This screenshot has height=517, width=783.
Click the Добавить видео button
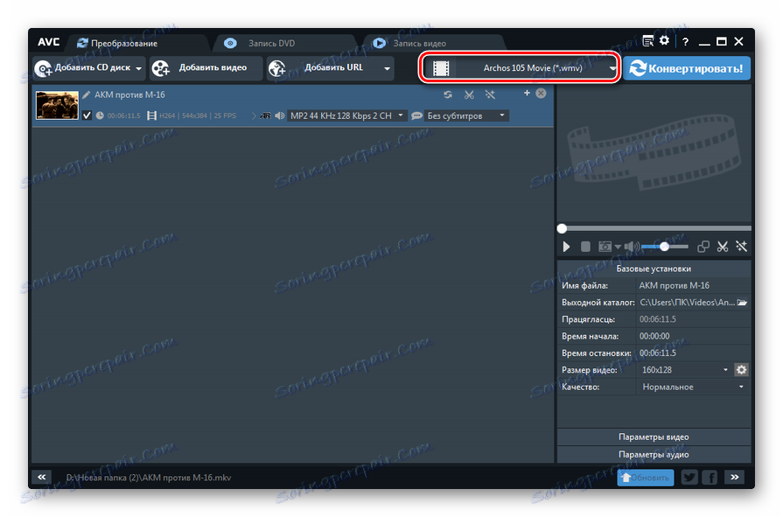(x=206, y=68)
